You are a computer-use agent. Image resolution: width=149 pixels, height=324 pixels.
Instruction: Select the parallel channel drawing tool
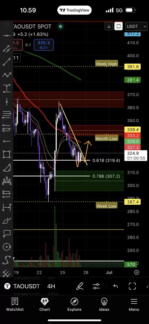[x=6, y=49]
